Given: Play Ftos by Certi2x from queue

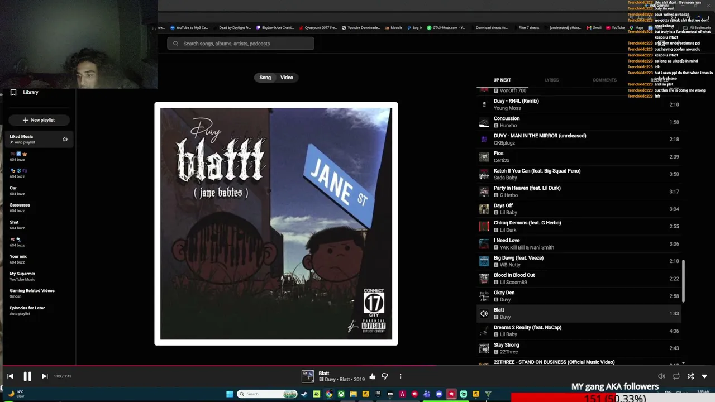Looking at the screenshot, I should (x=579, y=157).
